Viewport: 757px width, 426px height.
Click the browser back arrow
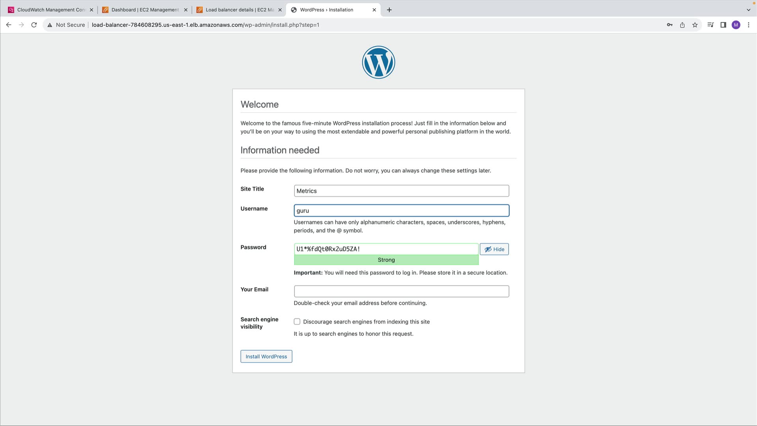pos(9,25)
